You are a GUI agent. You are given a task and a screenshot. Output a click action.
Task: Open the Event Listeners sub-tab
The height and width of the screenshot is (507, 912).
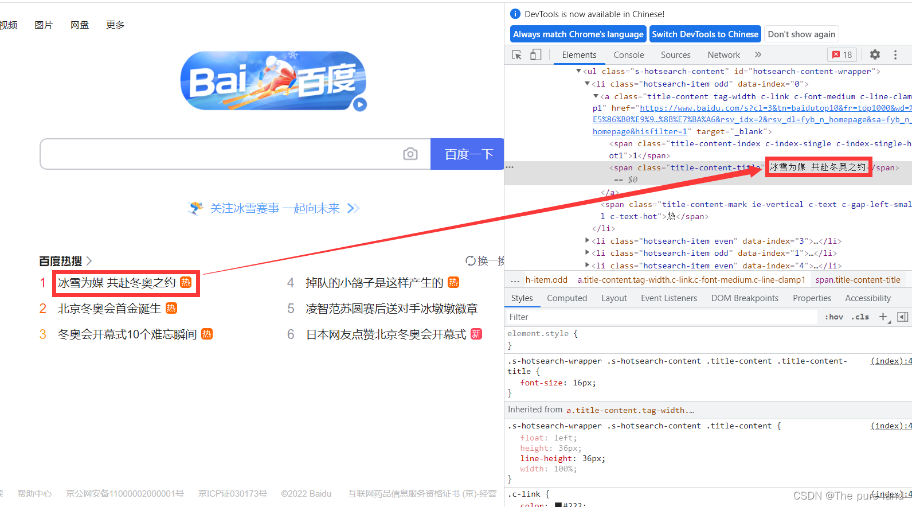pyautogui.click(x=669, y=298)
